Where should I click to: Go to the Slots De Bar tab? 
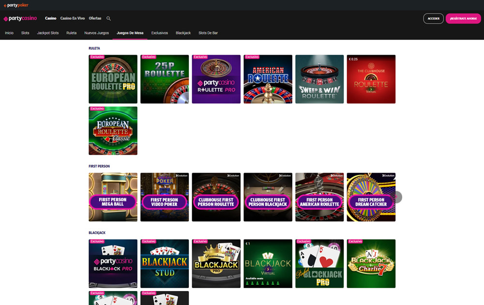tap(208, 33)
